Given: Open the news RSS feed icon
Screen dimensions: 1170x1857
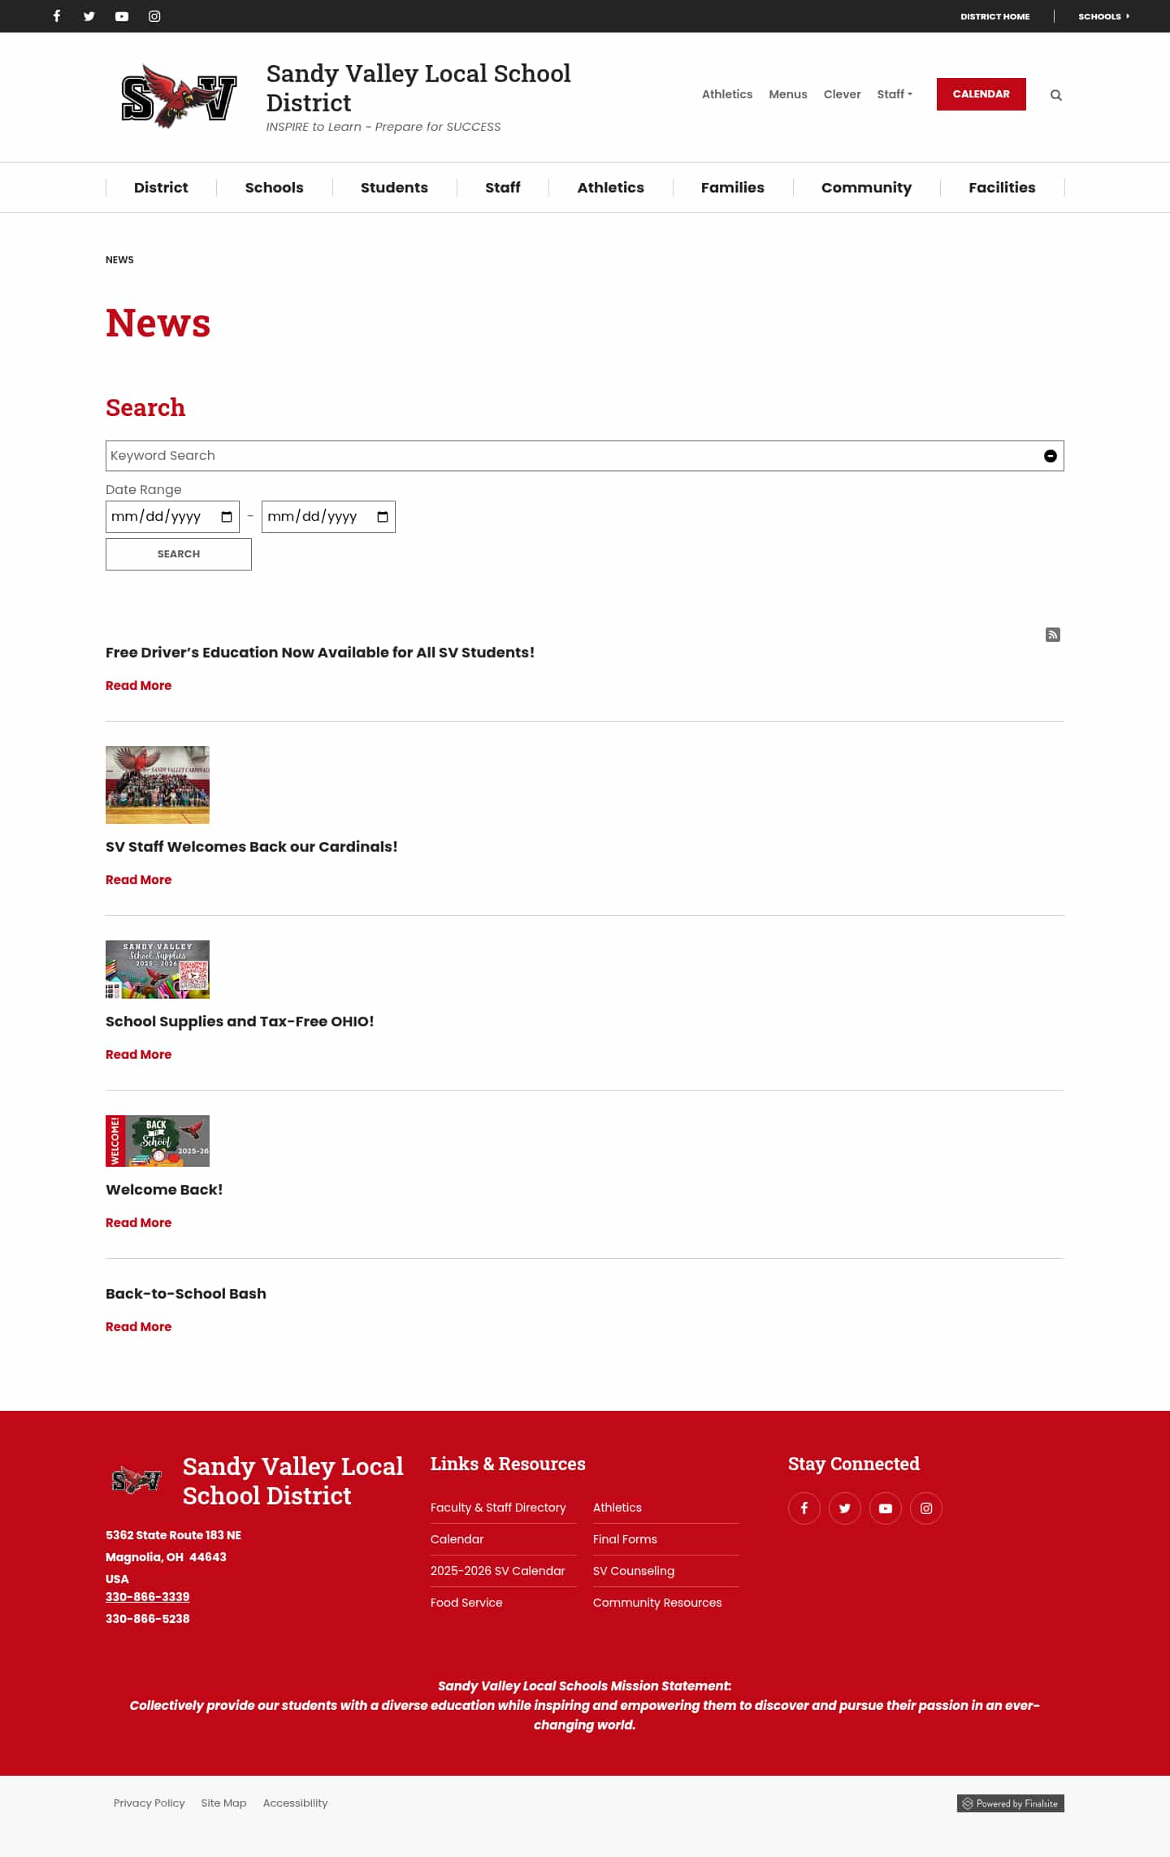Looking at the screenshot, I should tap(1053, 635).
